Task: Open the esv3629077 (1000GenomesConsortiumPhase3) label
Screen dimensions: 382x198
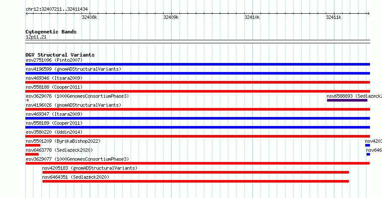Action: coord(77,159)
